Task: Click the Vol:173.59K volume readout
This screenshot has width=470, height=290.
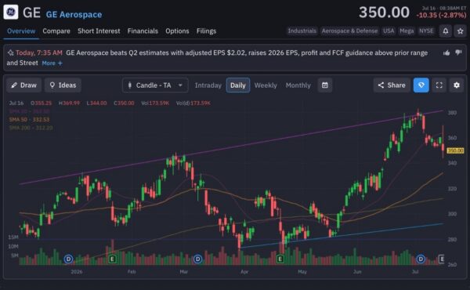Action: 155,103
